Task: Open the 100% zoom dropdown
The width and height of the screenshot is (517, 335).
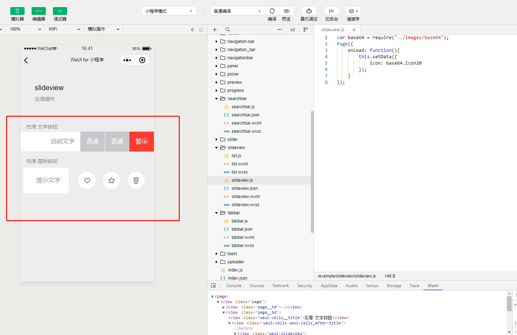Action: click(25, 29)
